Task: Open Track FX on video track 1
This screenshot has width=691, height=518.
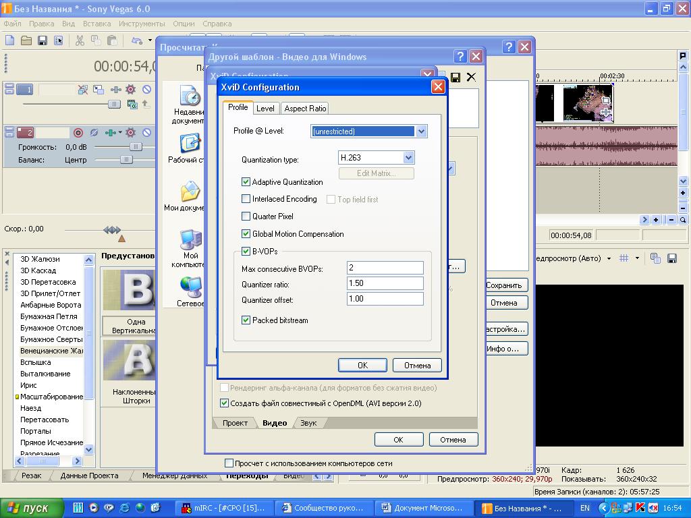Action: pyautogui.click(x=115, y=90)
